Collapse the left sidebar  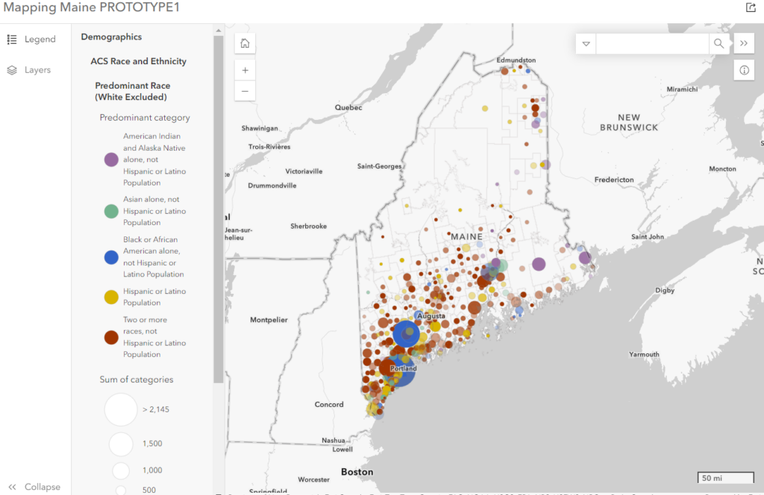click(x=34, y=487)
